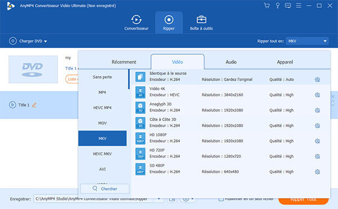Select the Récemment format tab
The image size is (338, 209).
[124, 62]
